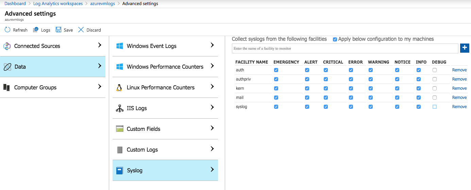Image resolution: width=471 pixels, height=190 pixels.
Task: Uncheck ERROR for mail facility
Action: click(351, 98)
